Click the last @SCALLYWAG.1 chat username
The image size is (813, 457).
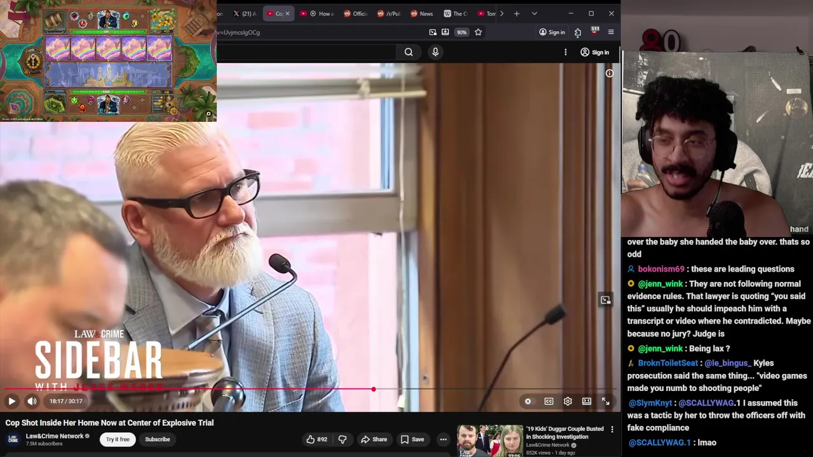(x=659, y=442)
